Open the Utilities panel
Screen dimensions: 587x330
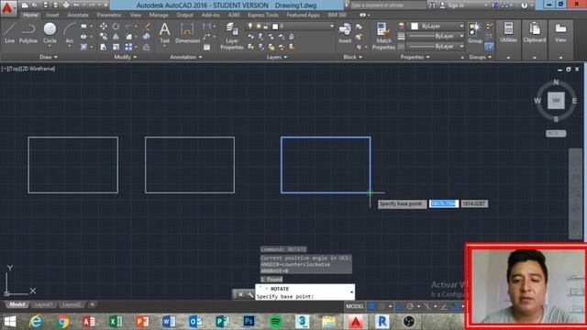[508, 33]
